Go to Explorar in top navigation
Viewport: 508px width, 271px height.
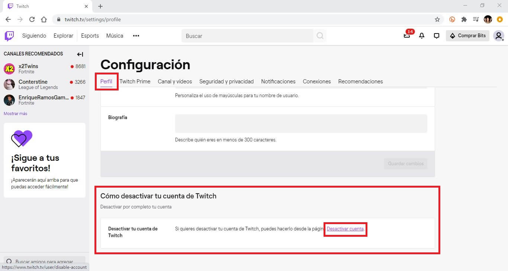(x=63, y=36)
